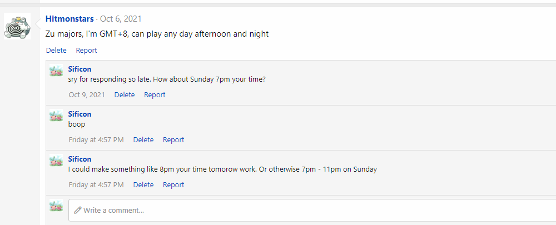Delete the Hitmonstars profile post
Viewport: 556px width, 225px height.
point(56,51)
